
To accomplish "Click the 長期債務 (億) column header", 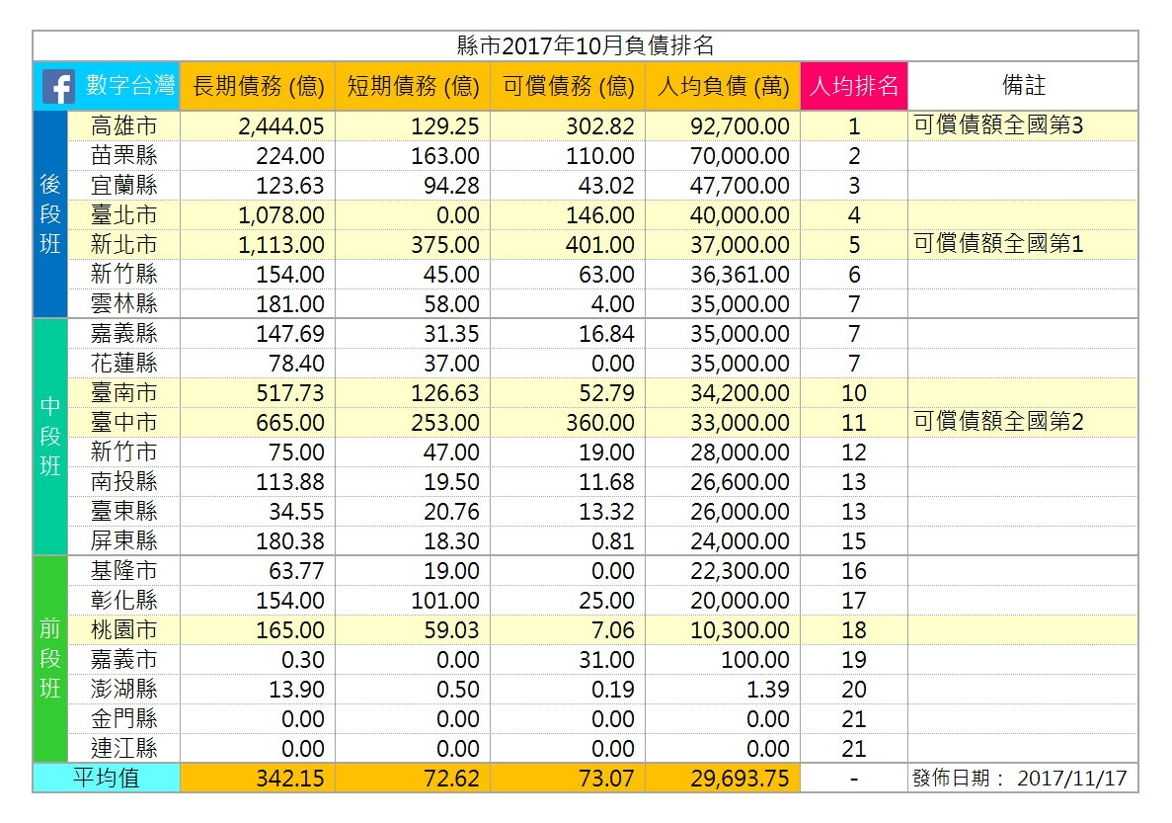I will [x=258, y=86].
